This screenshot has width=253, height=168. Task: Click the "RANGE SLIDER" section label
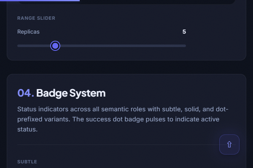pyautogui.click(x=36, y=18)
